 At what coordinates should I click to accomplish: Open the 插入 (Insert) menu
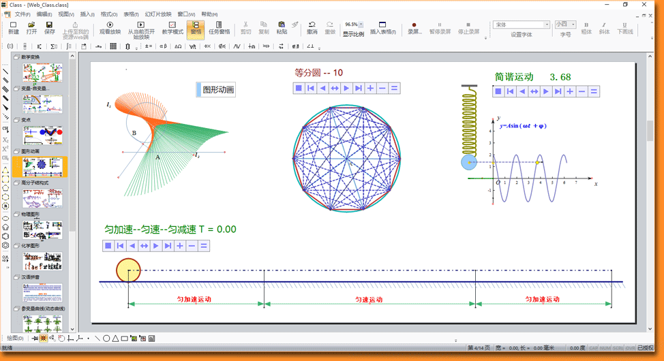pyautogui.click(x=87, y=14)
